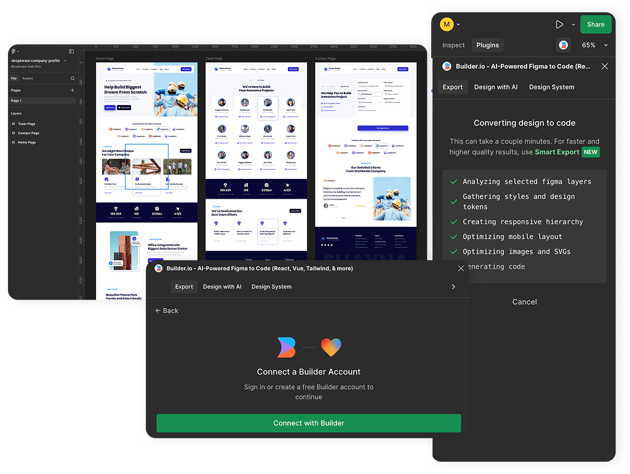Select Export tab in right plugin panel

pos(452,87)
